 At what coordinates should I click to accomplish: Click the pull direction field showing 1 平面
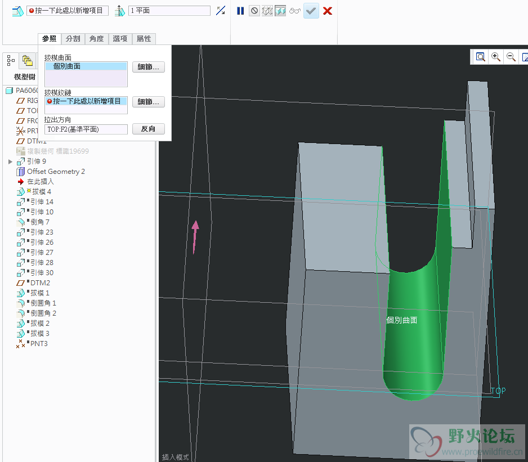[169, 11]
